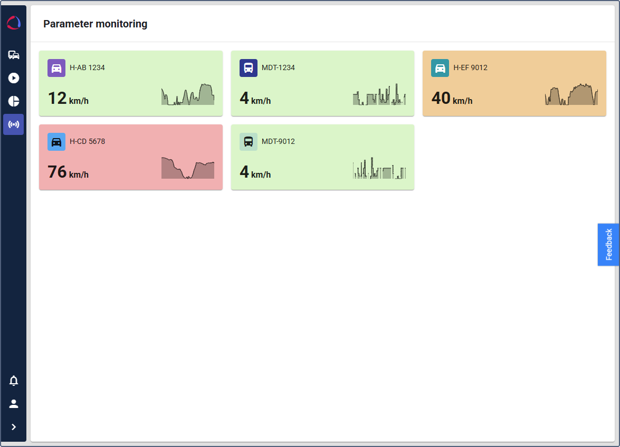Open the MDT-9012 speed sparkline

[x=379, y=168]
